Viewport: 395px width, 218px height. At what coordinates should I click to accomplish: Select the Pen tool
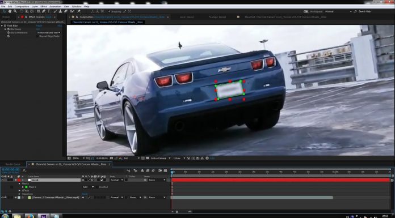pos(44,11)
